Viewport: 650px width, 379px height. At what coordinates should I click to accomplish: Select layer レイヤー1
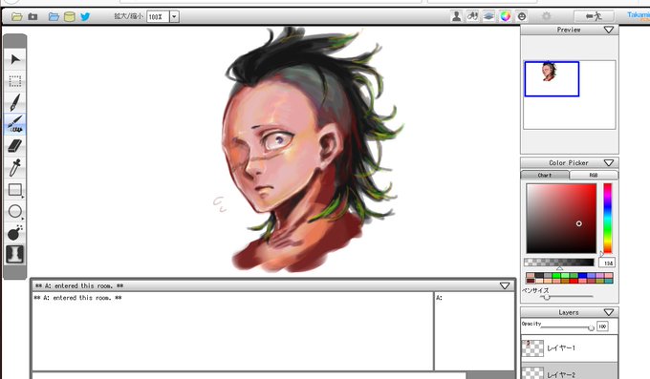pos(570,348)
